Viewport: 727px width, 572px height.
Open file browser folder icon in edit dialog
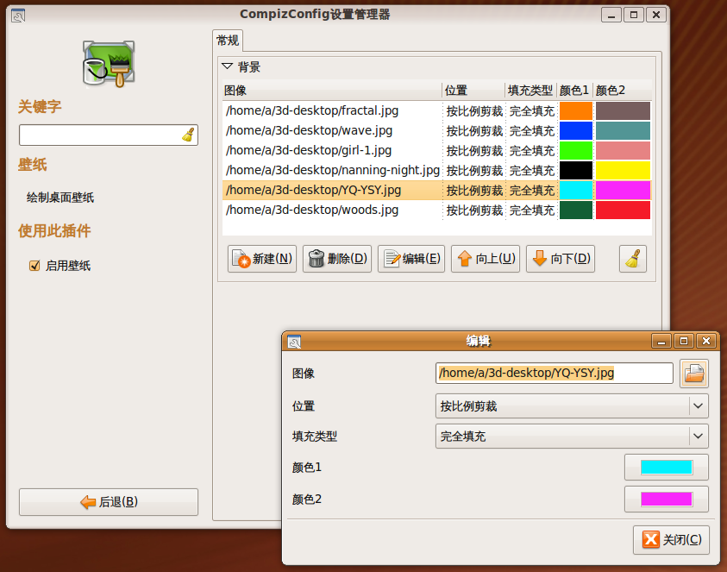[694, 374]
